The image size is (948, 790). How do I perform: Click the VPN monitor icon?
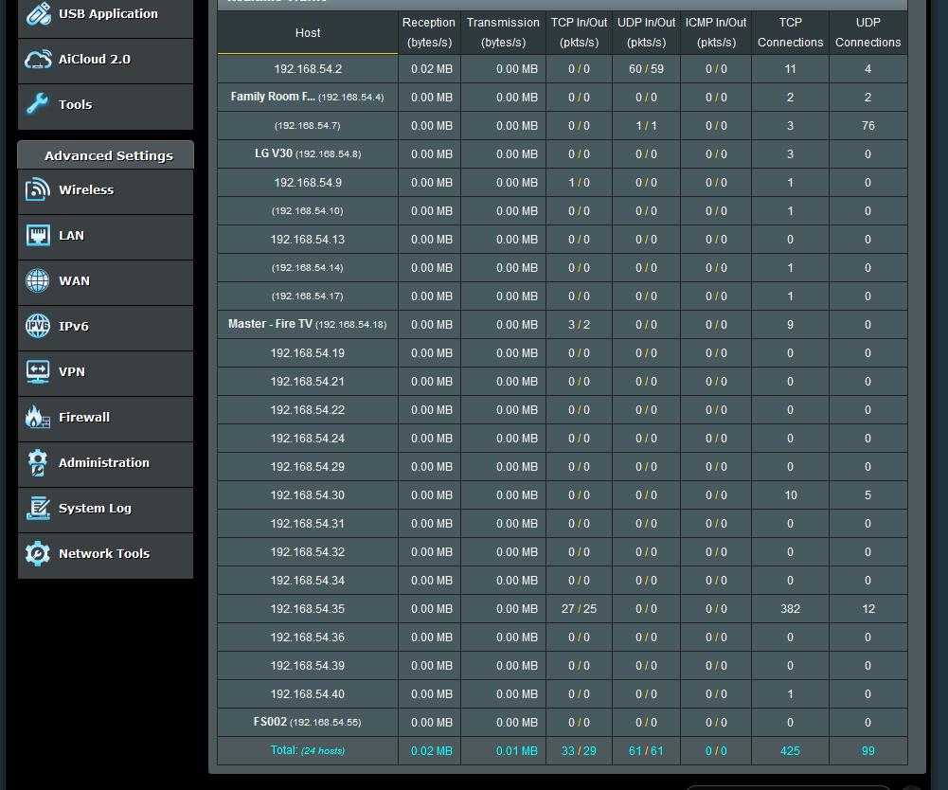38,371
